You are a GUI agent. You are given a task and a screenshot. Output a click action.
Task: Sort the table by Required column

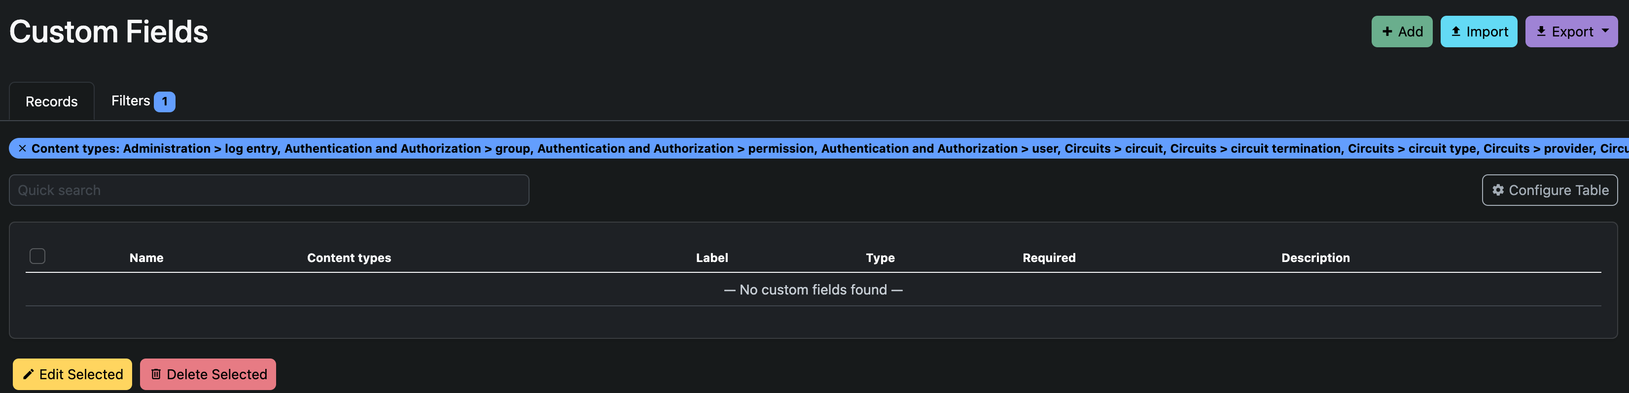coord(1049,257)
